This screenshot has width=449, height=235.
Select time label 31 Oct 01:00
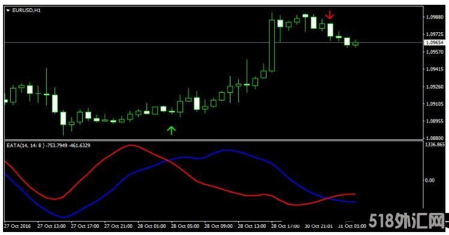[x=352, y=226]
